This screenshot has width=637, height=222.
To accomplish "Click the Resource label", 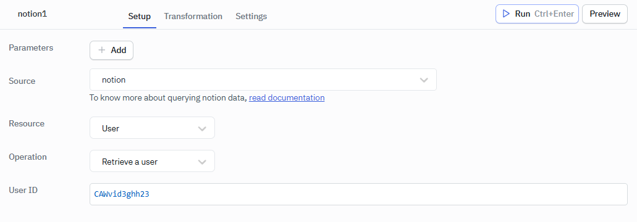I will coord(27,123).
